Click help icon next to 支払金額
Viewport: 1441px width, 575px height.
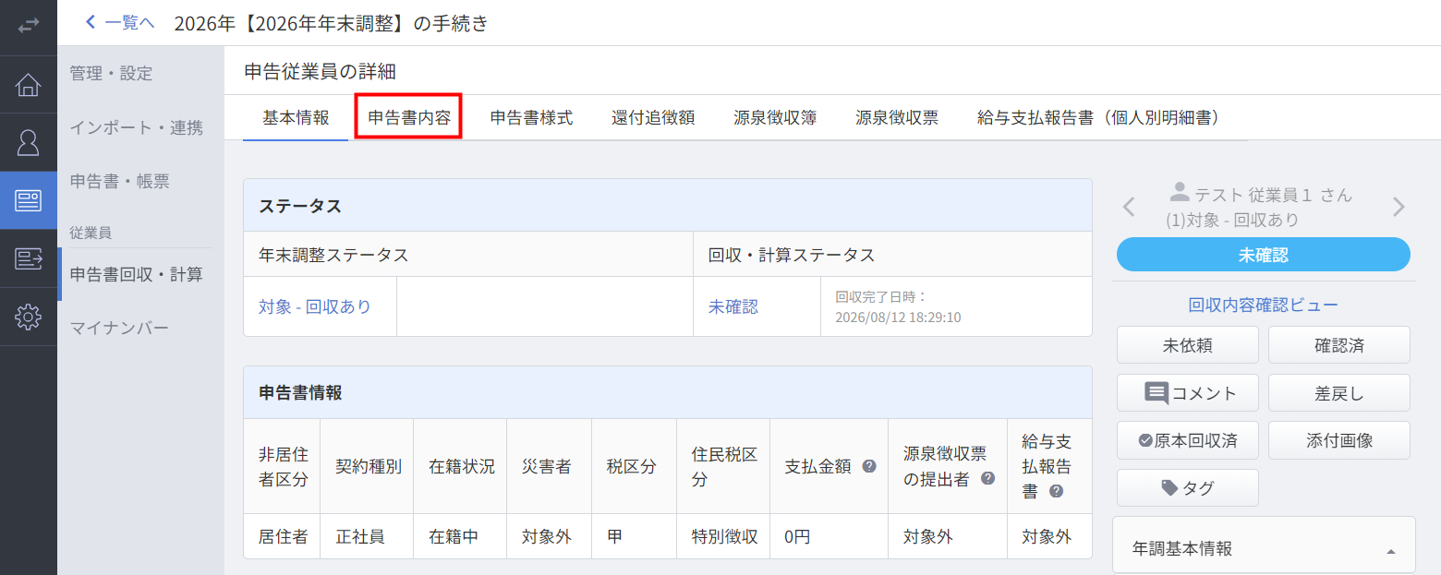tap(869, 466)
